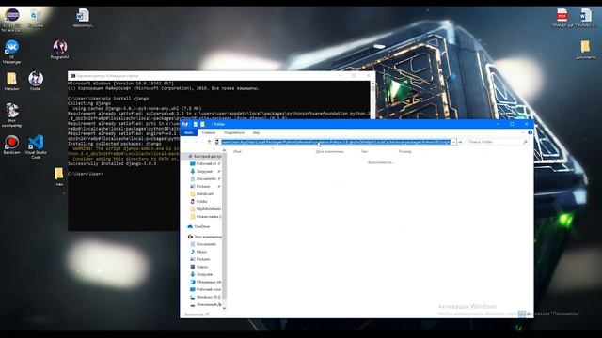Screen dimensions: 602x338
Task: Open the yellow folder beside the command prompt
Action: click(x=59, y=176)
